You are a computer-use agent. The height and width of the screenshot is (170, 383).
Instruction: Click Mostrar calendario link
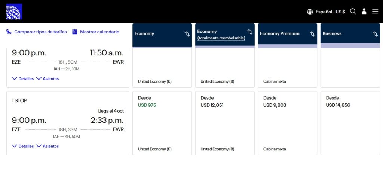click(99, 32)
